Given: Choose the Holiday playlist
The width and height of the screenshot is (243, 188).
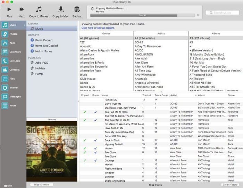Looking at the screenshot, I should click(x=40, y=68).
